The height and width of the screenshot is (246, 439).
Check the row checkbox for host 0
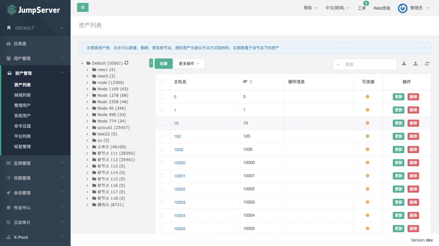162,97
